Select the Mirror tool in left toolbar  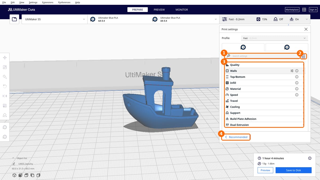[x=5, y=96]
